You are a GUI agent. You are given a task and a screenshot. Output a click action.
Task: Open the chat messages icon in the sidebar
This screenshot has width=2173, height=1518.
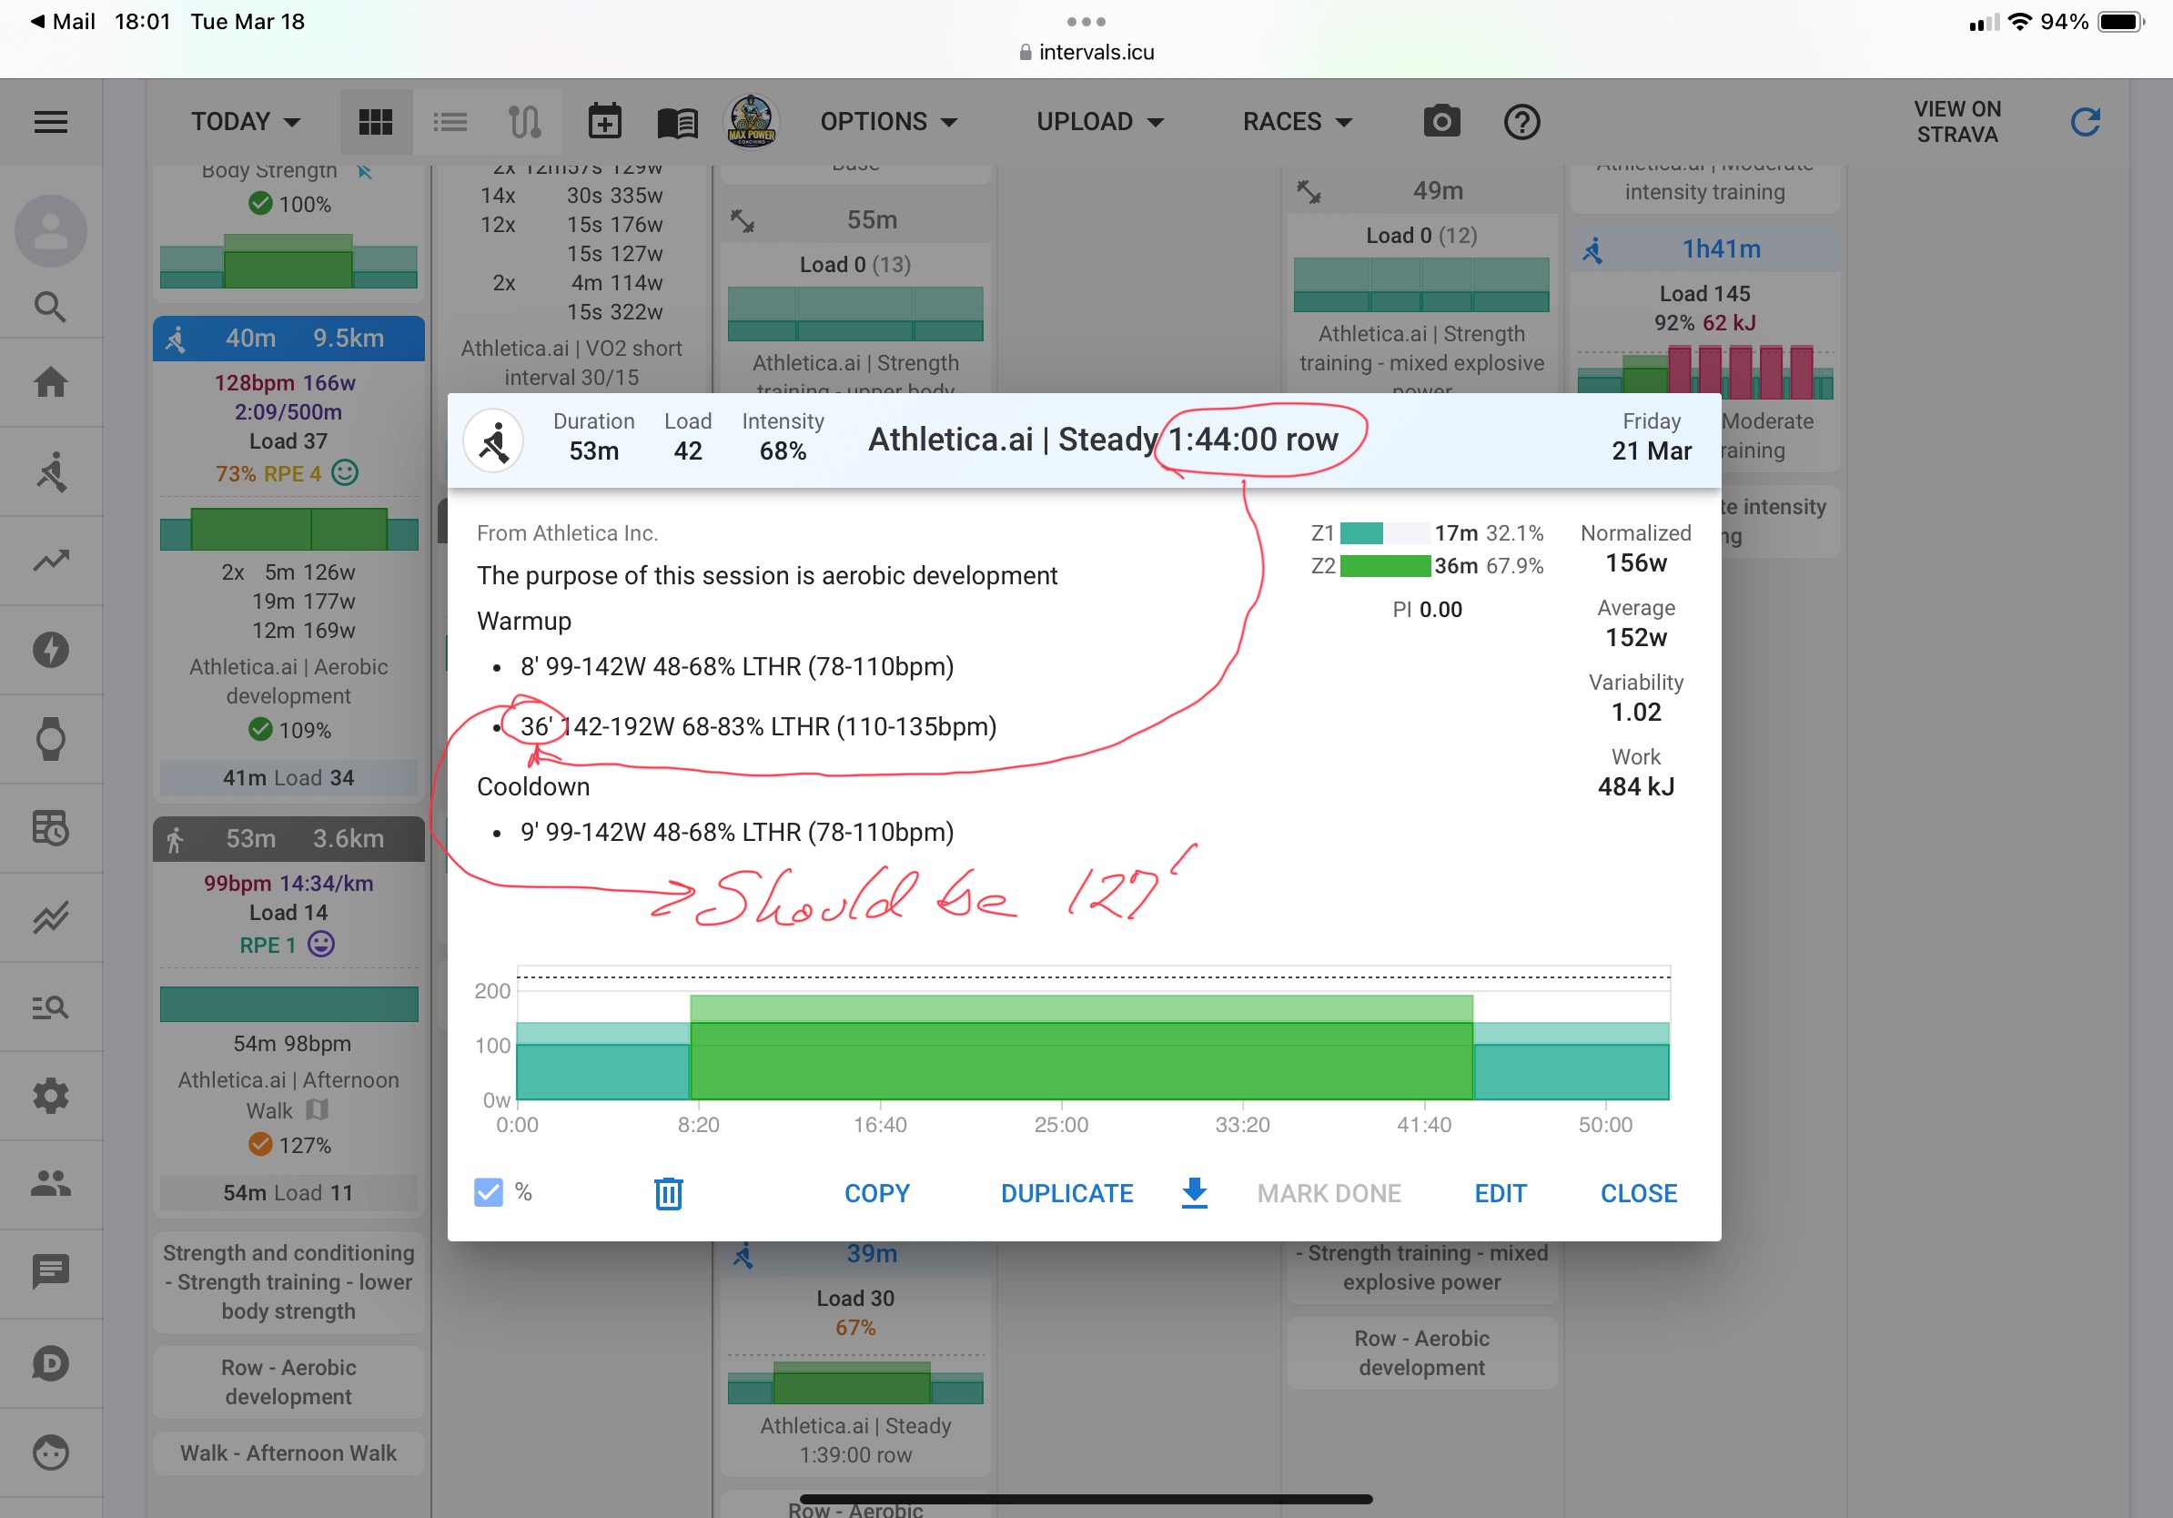pyautogui.click(x=50, y=1272)
